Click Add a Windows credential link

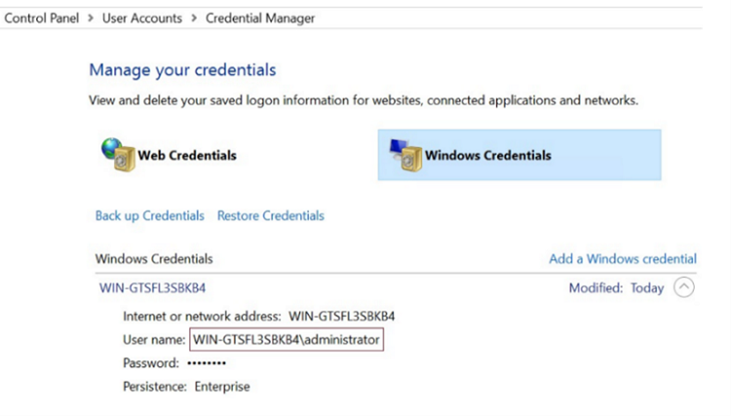click(x=623, y=259)
